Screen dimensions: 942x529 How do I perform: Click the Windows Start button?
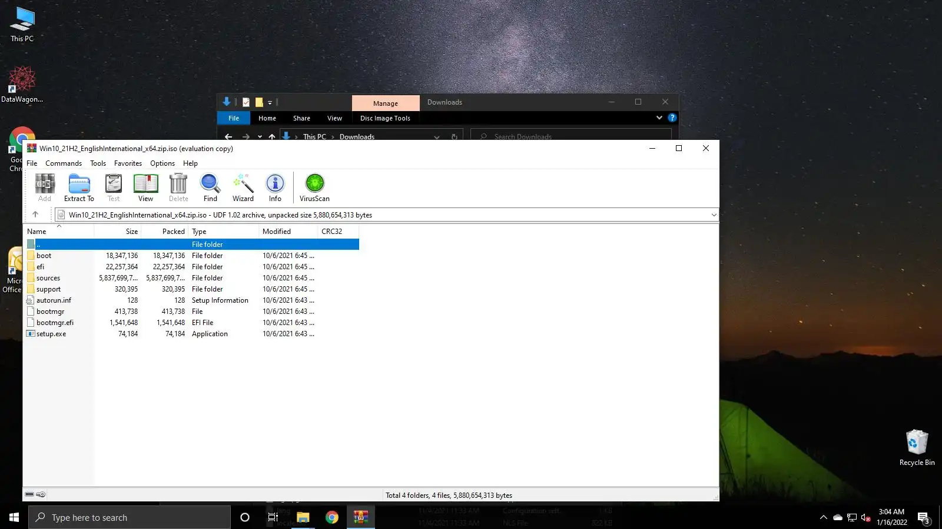tap(14, 517)
